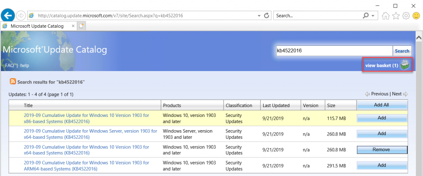Open a new tab with the new tab button

coord(82,26)
